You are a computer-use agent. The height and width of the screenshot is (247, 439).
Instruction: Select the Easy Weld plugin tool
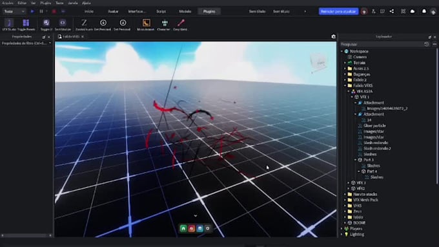tap(181, 23)
